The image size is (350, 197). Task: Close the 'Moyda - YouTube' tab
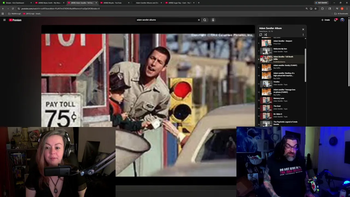(129, 3)
